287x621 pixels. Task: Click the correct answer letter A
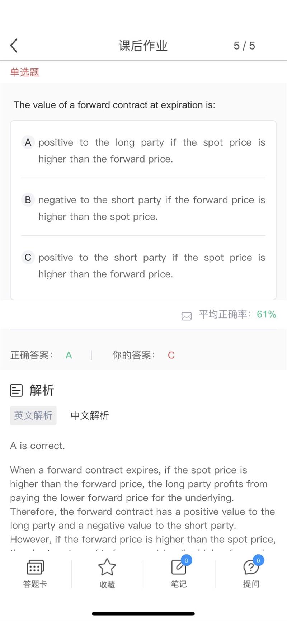(69, 355)
